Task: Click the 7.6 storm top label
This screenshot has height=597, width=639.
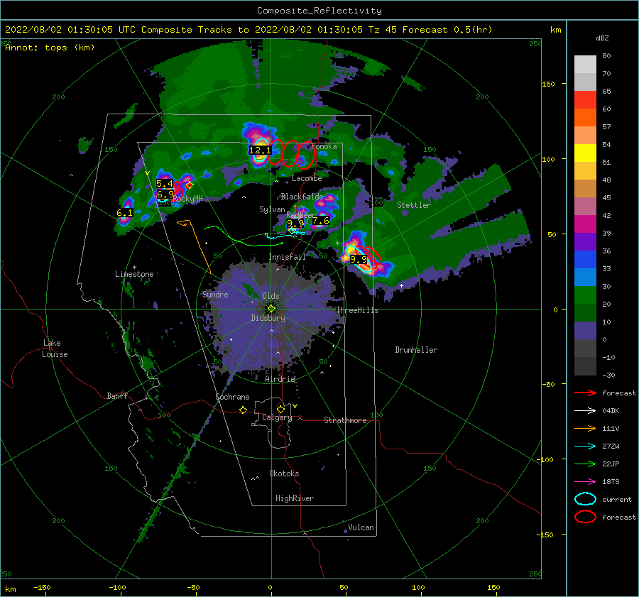Action: (x=321, y=221)
